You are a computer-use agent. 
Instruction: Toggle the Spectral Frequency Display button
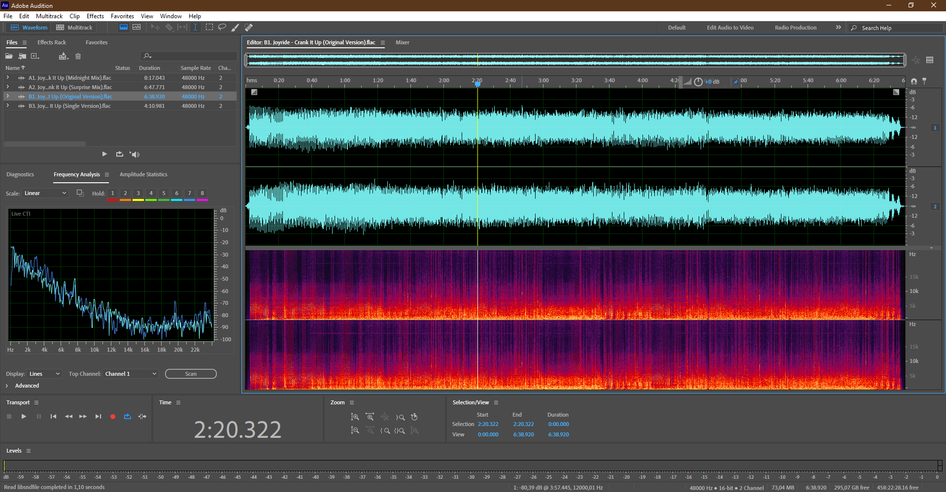tap(124, 28)
